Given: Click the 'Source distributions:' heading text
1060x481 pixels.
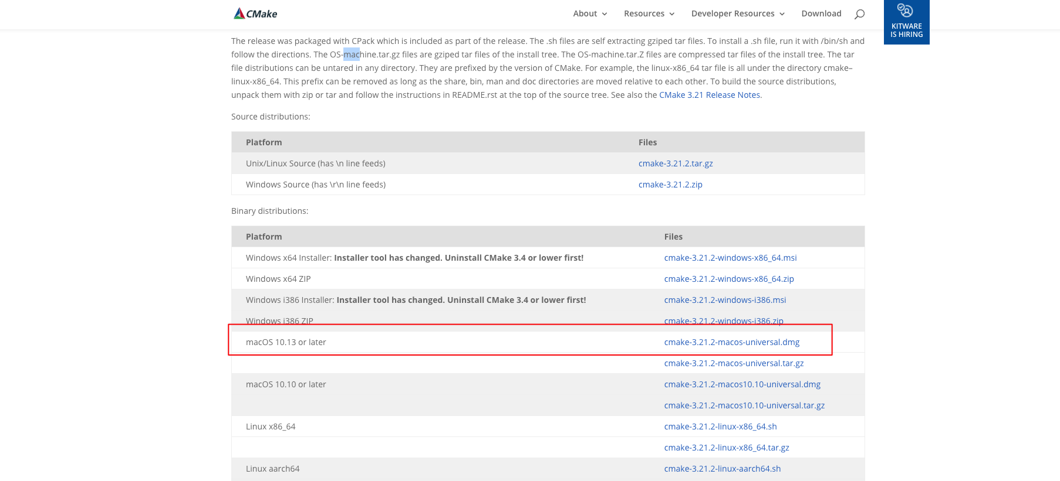Looking at the screenshot, I should pyautogui.click(x=271, y=117).
